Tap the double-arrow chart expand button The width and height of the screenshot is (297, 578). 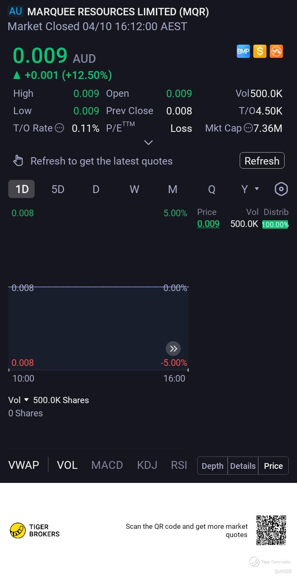point(173,349)
